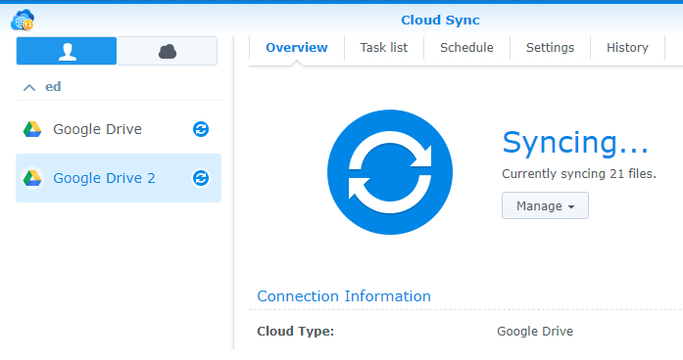The image size is (683, 360).
Task: Select the Google Drive 2 connection
Action: (x=119, y=178)
